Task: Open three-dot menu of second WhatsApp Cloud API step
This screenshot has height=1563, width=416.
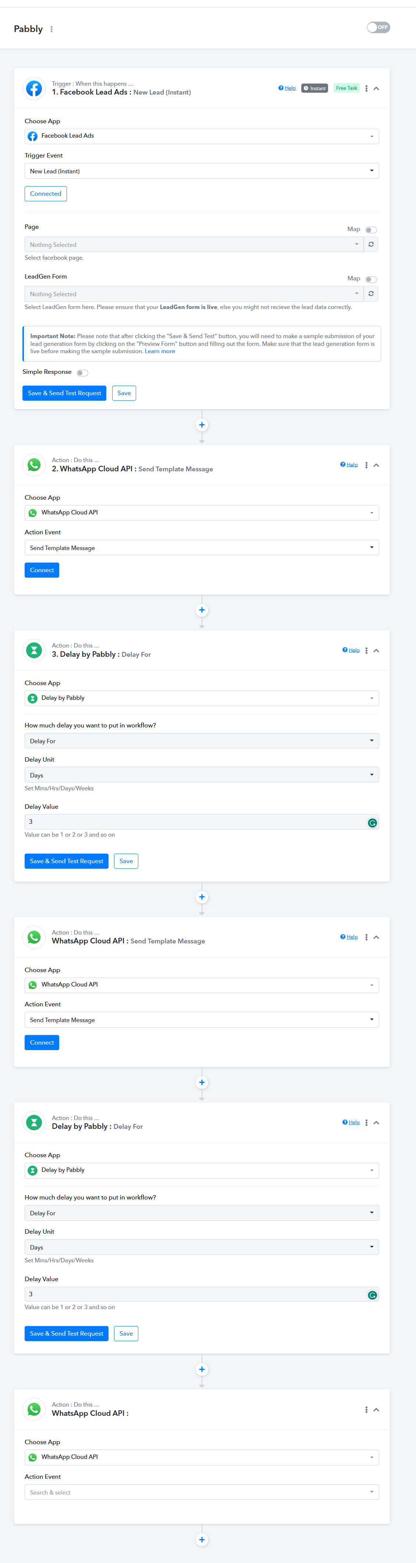Action: point(366,938)
